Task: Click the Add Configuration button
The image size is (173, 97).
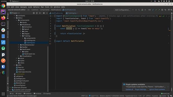Action: pyautogui.click(x=122, y=10)
